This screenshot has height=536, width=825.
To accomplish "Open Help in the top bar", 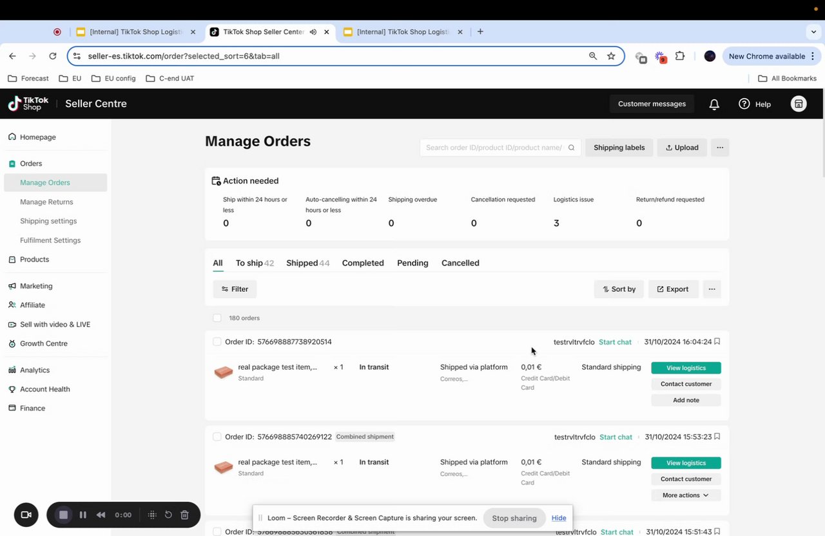I will click(x=755, y=104).
